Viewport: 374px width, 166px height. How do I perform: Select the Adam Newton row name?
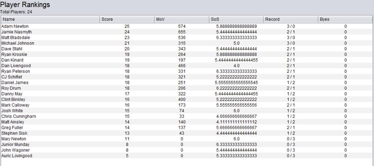(15, 26)
